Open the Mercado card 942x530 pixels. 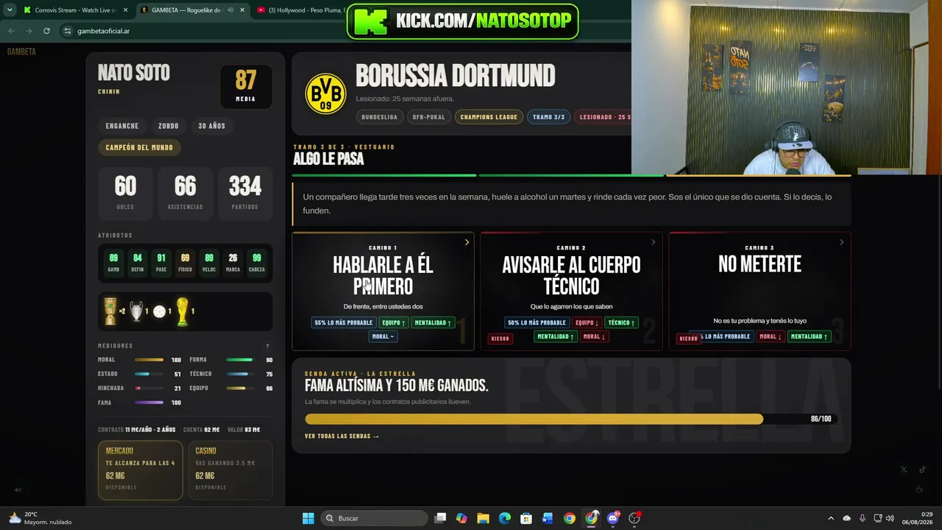tap(140, 470)
